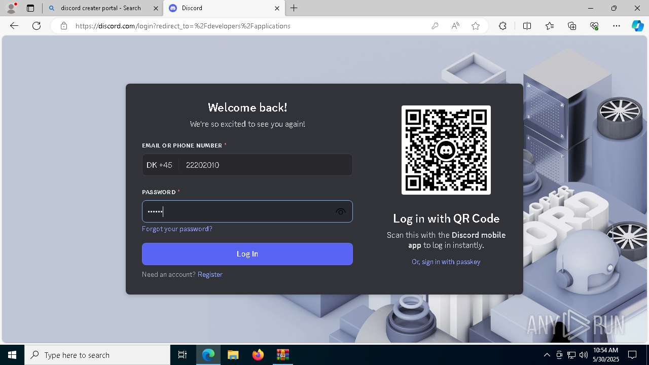Image resolution: width=649 pixels, height=365 pixels.
Task: Launch Firefox from taskbar
Action: (258, 355)
